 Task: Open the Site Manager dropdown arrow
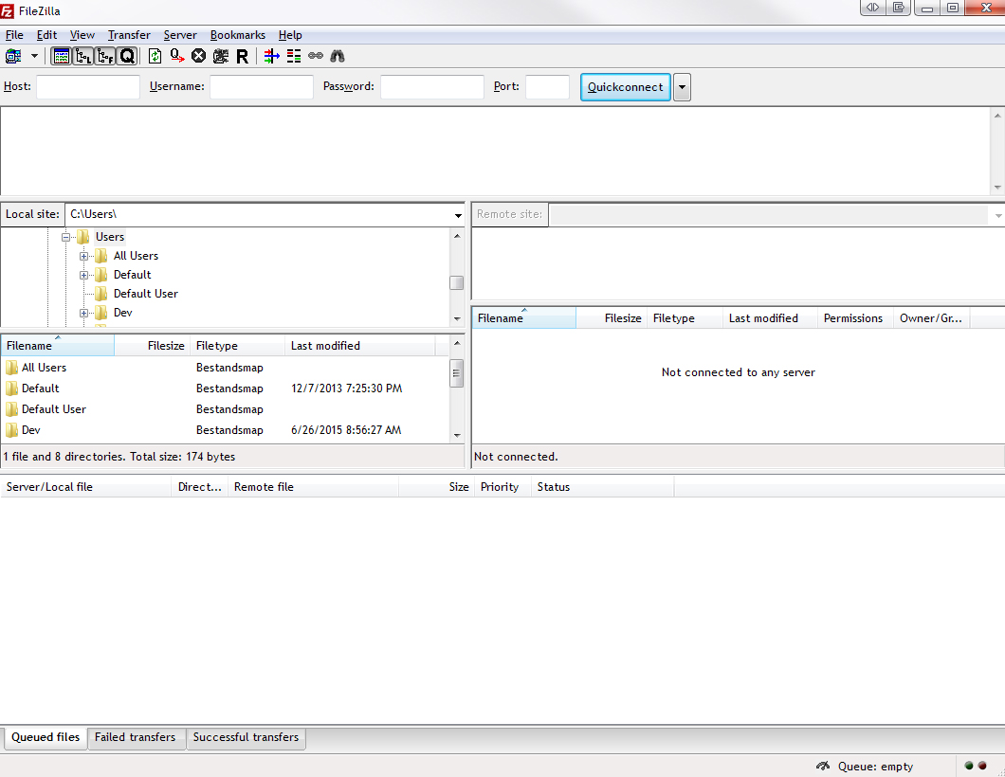click(35, 56)
